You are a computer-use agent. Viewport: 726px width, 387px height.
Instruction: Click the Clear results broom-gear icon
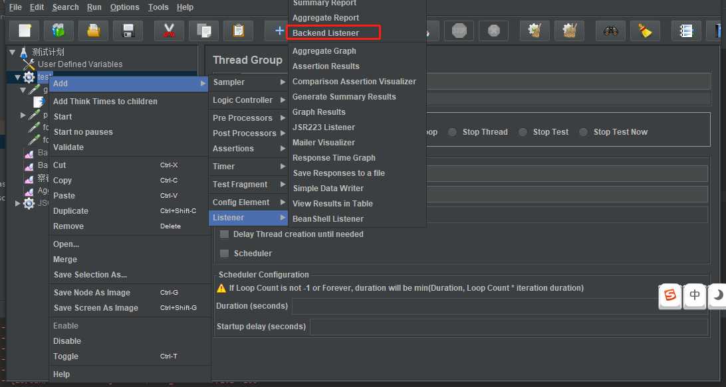pos(535,31)
